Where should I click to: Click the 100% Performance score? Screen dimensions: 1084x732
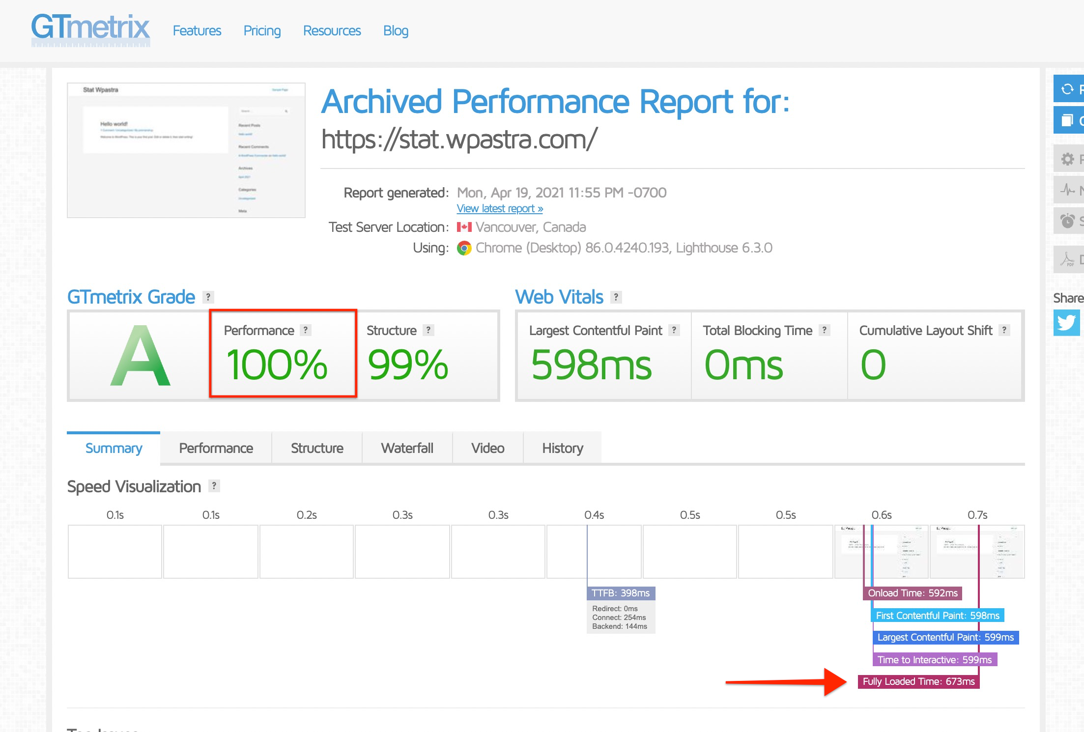277,365
